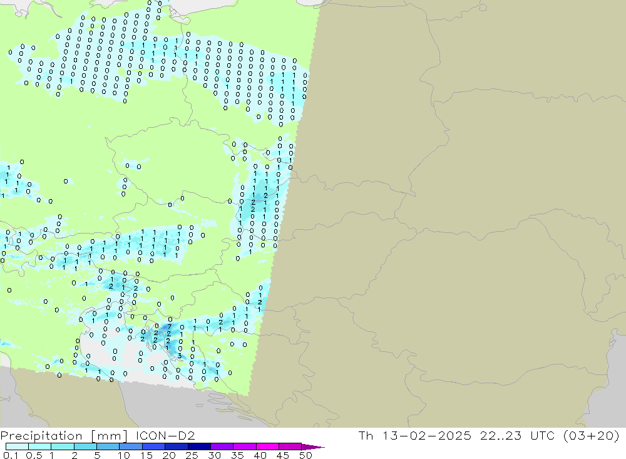Image resolution: width=626 pixels, height=459 pixels.
Task: Select the 30–35 mm violet legend swatch
Action: 222,446
